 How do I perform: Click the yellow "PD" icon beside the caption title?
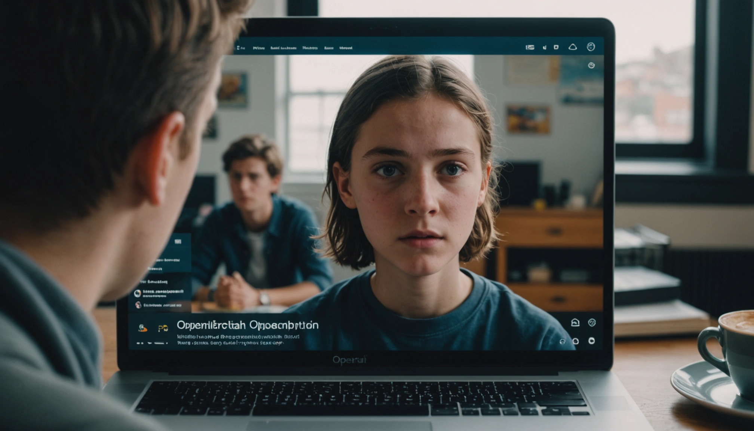pyautogui.click(x=163, y=328)
